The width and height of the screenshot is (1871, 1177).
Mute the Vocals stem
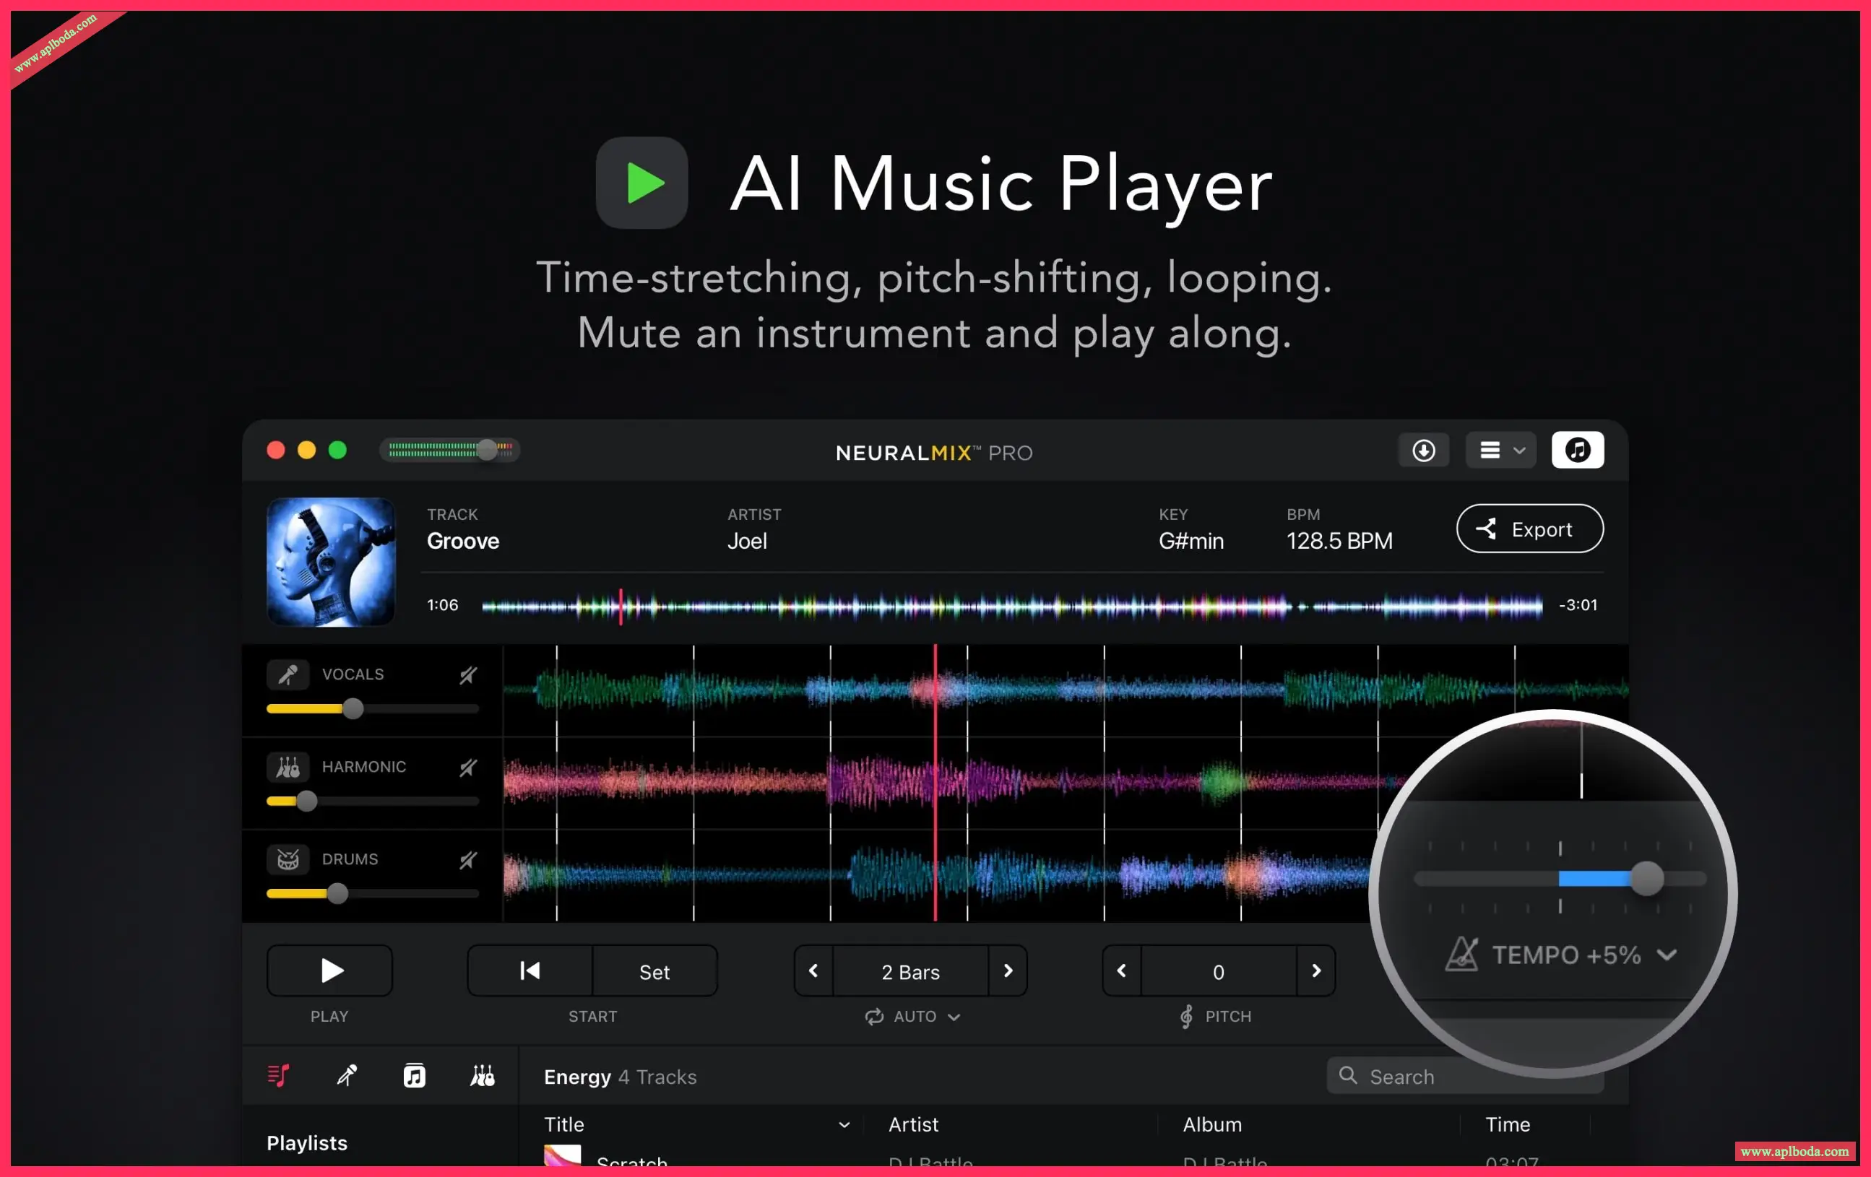pos(468,674)
